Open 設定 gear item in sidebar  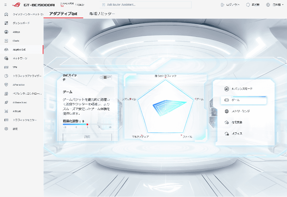click(22, 129)
